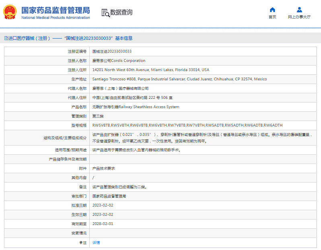Open the 详情 link

(x=96, y=243)
